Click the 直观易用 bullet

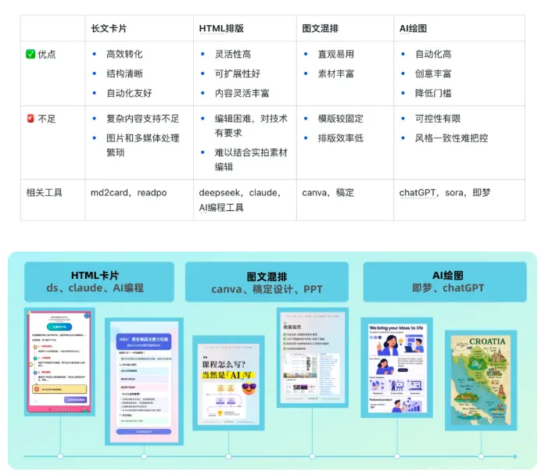coord(335,54)
